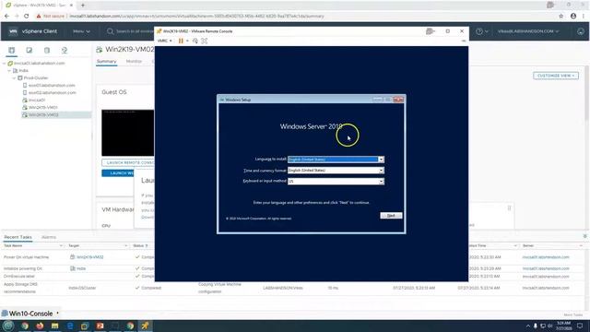Open Firefox from the taskbar
The image size is (590, 332).
(40, 326)
